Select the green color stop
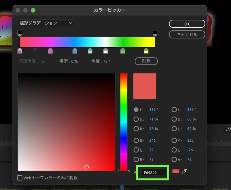 (123, 51)
